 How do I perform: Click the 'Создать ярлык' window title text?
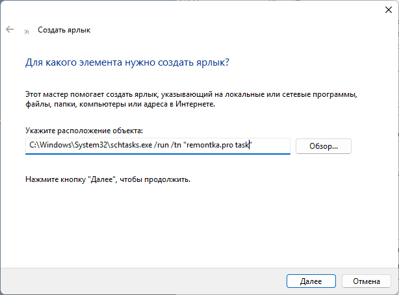tap(64, 30)
